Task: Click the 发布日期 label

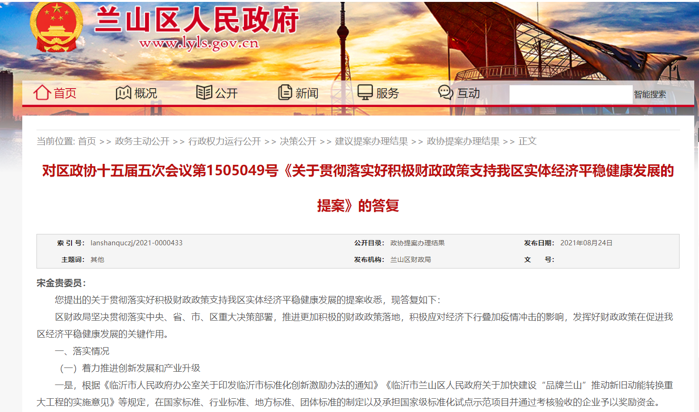Action: [x=539, y=243]
